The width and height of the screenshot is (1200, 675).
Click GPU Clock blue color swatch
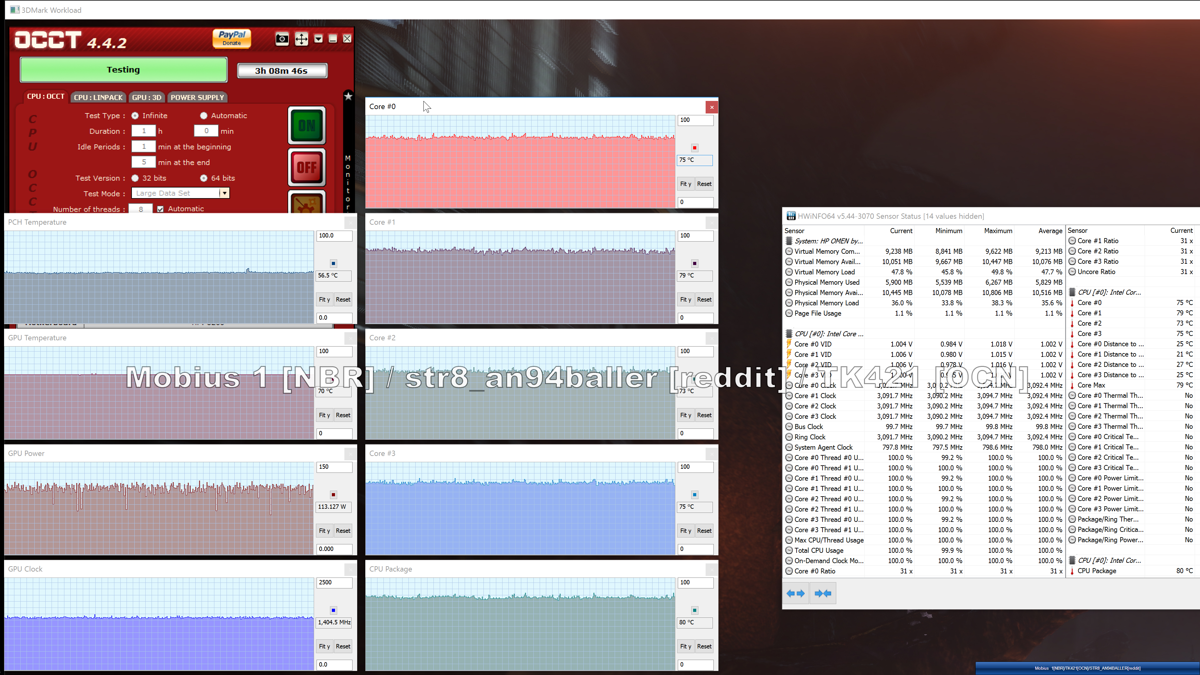coord(333,610)
